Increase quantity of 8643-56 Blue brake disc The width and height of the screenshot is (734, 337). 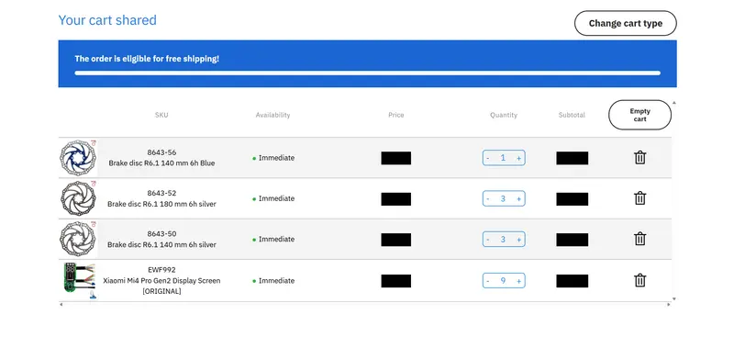(x=518, y=158)
